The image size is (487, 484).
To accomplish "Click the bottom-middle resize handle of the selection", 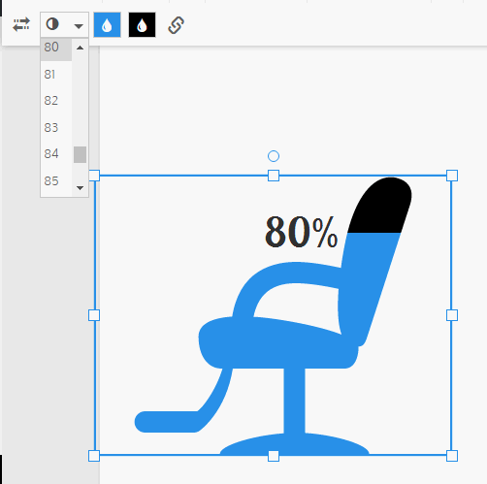I will pos(274,456).
